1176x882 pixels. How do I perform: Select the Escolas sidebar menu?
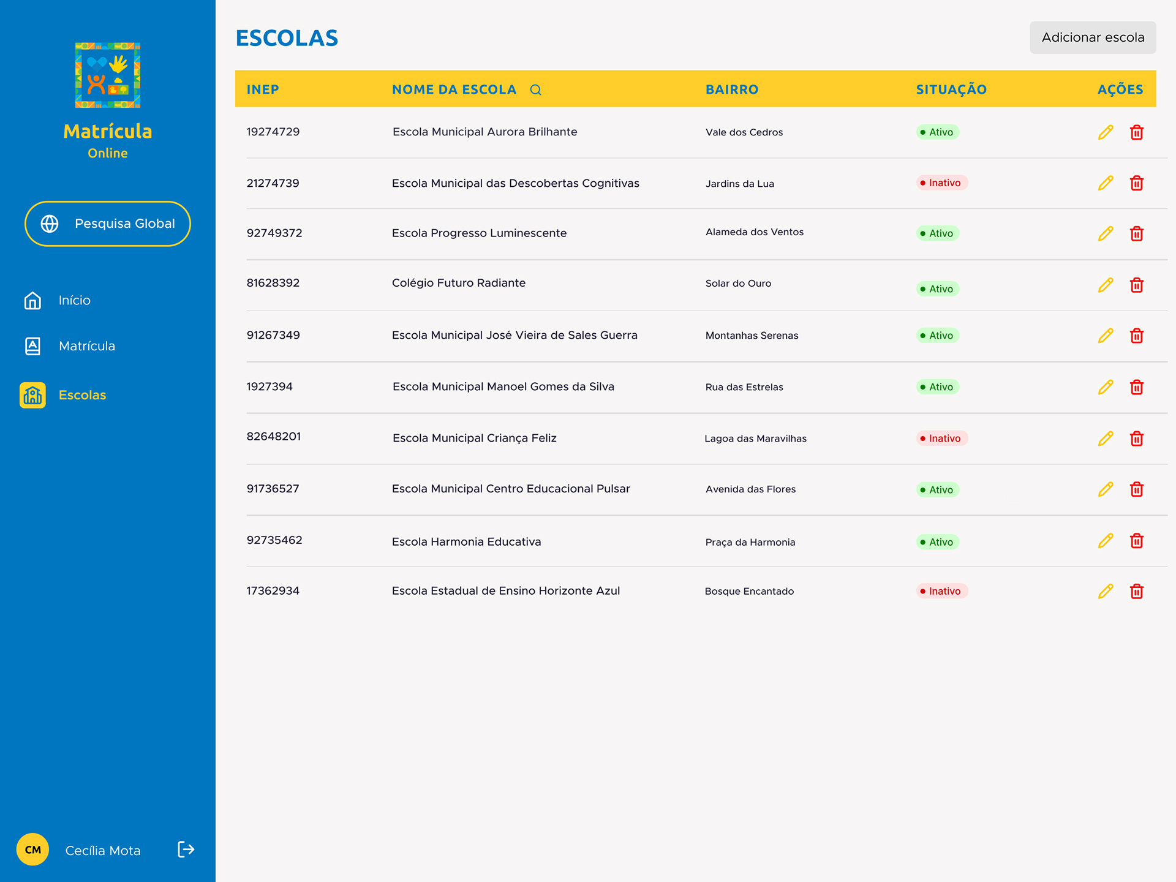[x=63, y=395]
